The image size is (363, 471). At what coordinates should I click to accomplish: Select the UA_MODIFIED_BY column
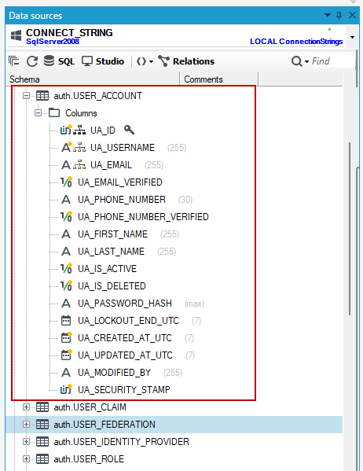114,373
